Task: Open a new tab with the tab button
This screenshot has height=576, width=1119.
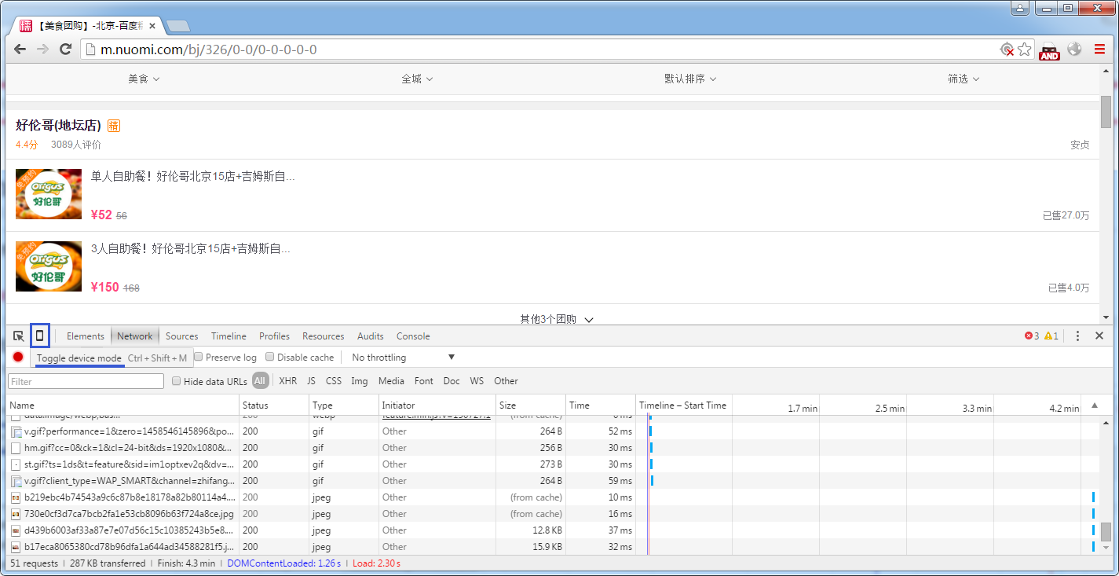Action: coord(178,26)
